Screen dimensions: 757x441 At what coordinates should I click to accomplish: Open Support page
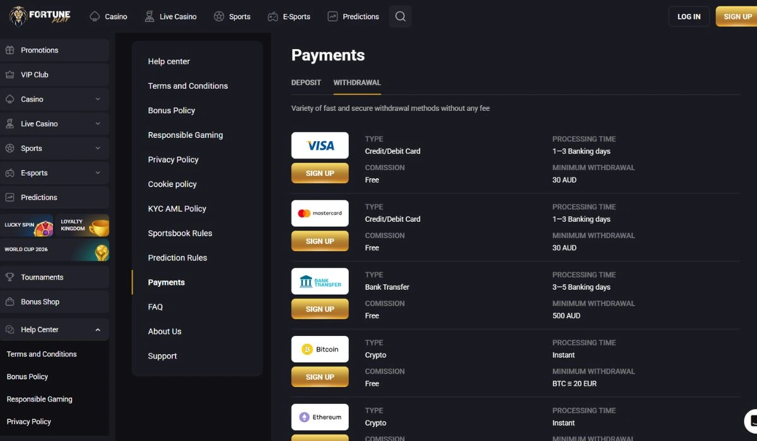(162, 356)
